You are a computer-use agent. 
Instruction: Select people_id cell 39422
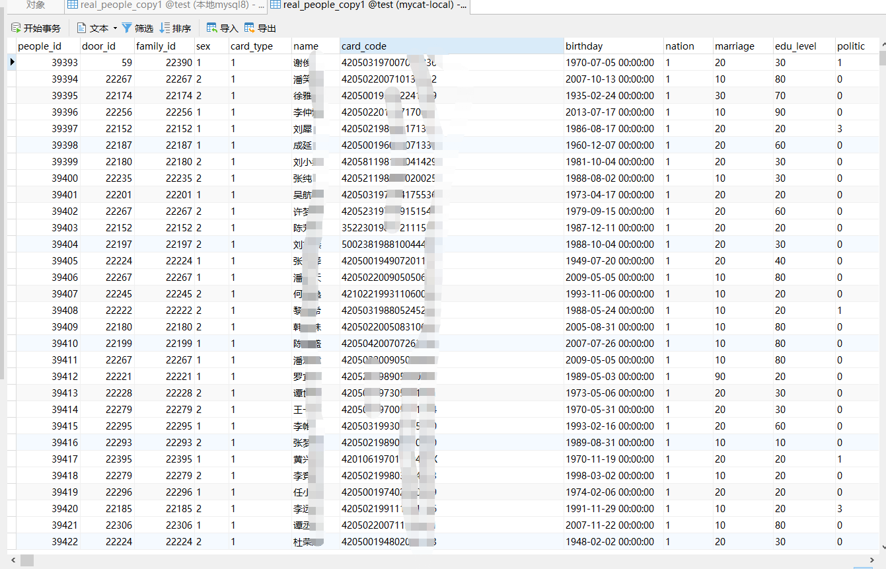coord(48,542)
